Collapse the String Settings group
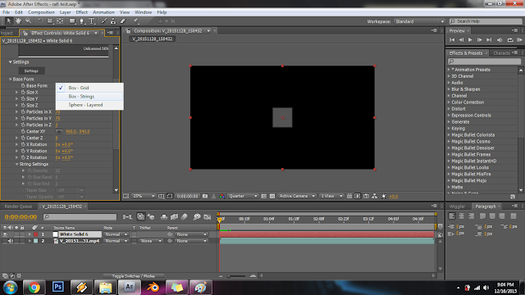525x295 pixels. tap(16, 164)
